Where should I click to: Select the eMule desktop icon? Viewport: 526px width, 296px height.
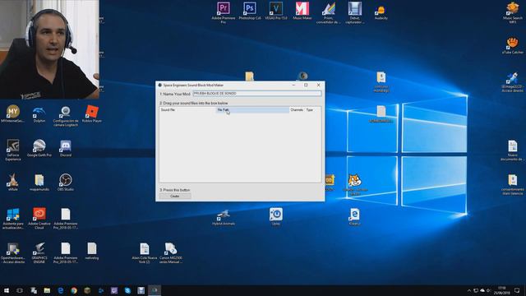[x=13, y=183]
